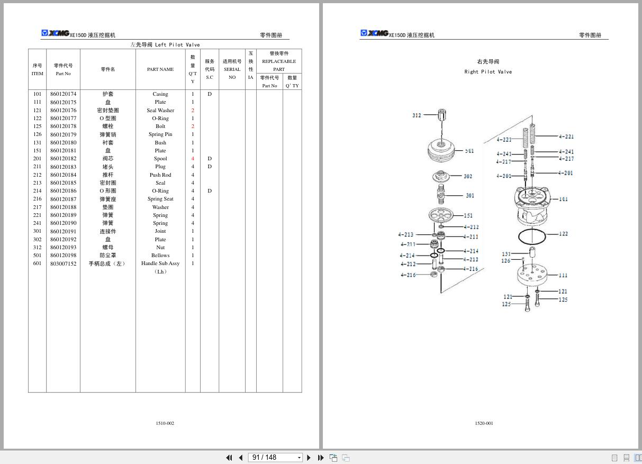Select the Spool part name
The width and height of the screenshot is (642, 464).
coord(160,159)
